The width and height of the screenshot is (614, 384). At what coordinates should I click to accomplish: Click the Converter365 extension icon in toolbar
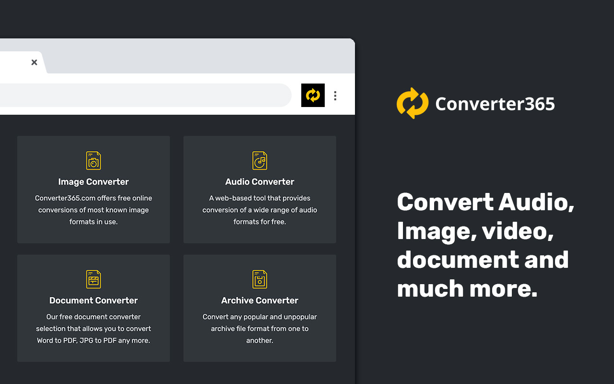point(313,95)
